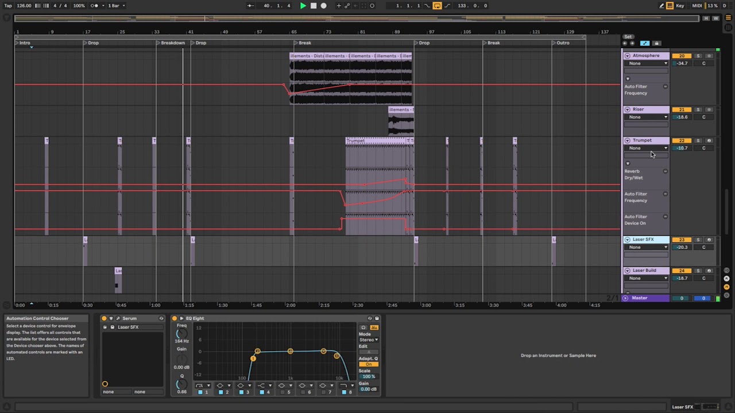This screenshot has width=735, height=413.
Task: Solo the Trumpet track
Action: click(x=698, y=141)
